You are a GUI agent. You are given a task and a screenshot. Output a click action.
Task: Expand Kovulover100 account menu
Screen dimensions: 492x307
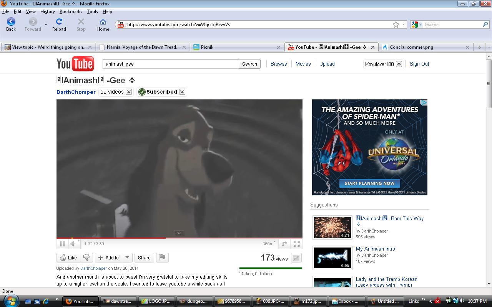[399, 64]
